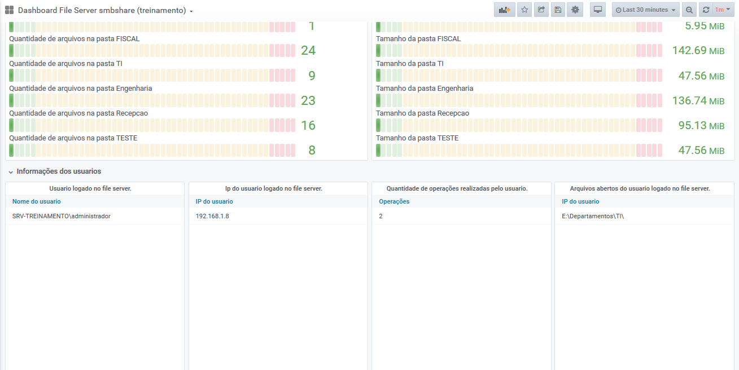The width and height of the screenshot is (739, 370).
Task: Sort by Nome do usuario column
Action: 37,201
